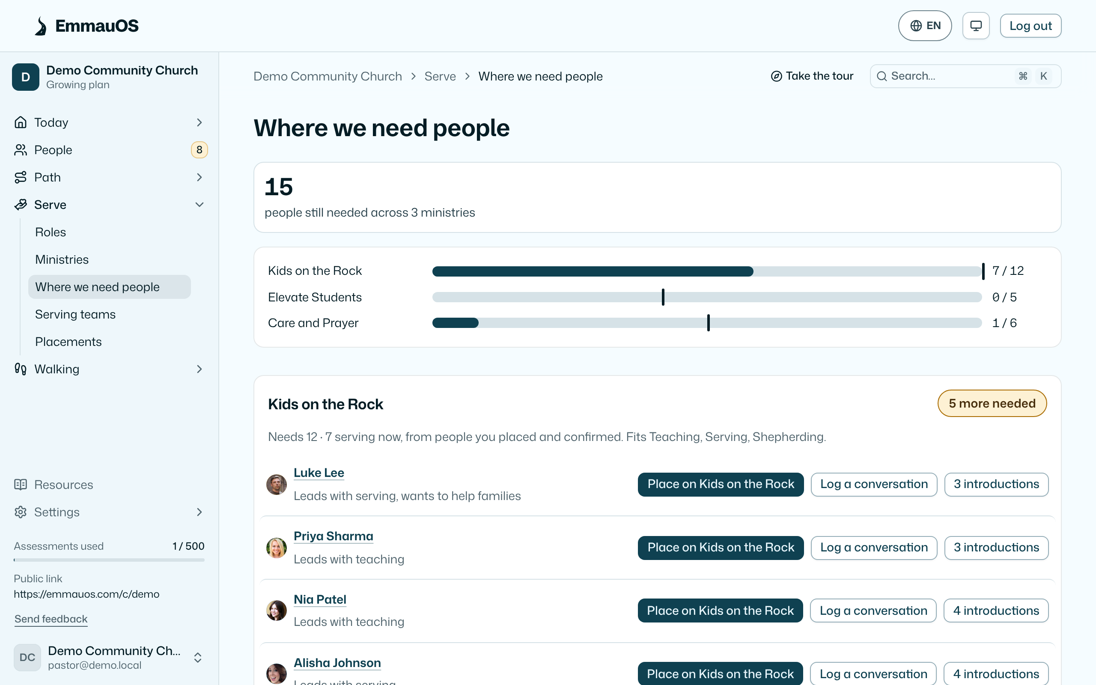Click the Walking footprints icon
The width and height of the screenshot is (1096, 685).
click(21, 369)
